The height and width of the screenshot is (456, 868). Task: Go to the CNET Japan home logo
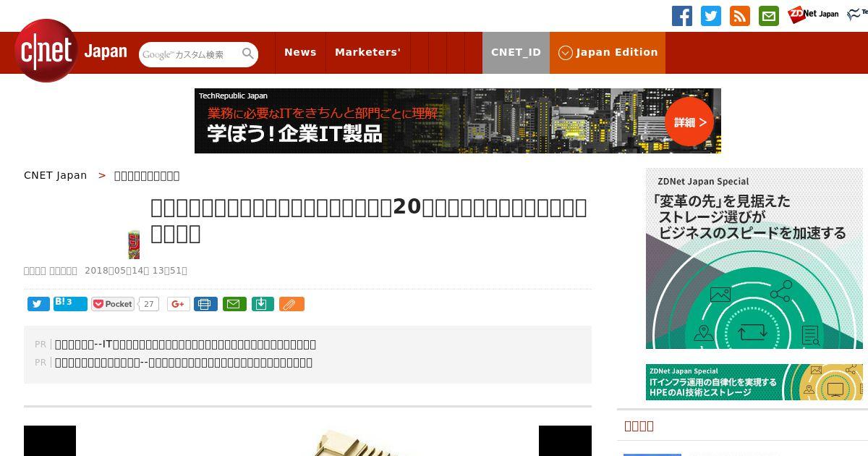pyautogui.click(x=71, y=52)
